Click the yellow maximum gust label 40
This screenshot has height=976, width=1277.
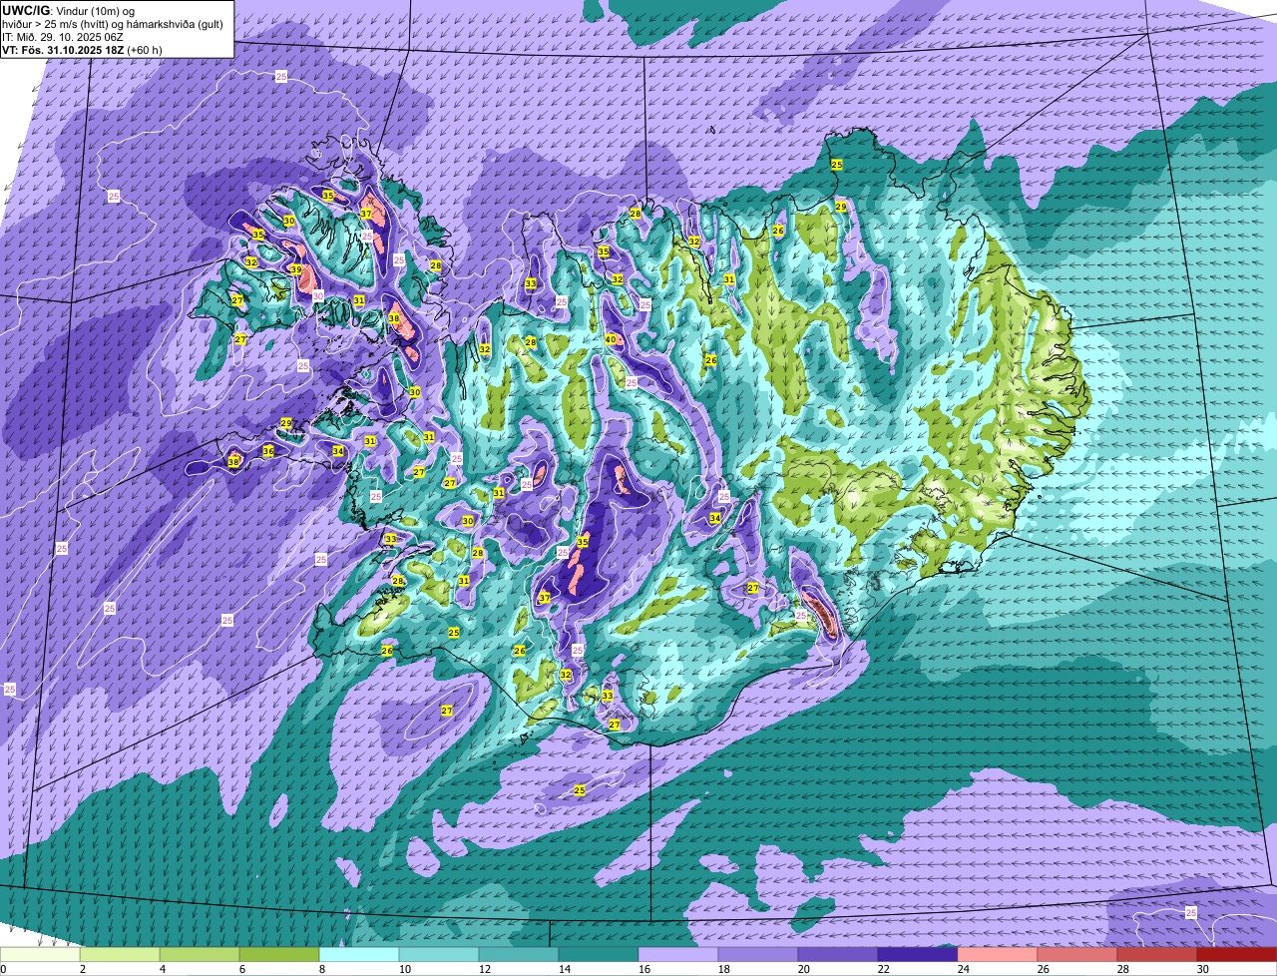tap(611, 339)
